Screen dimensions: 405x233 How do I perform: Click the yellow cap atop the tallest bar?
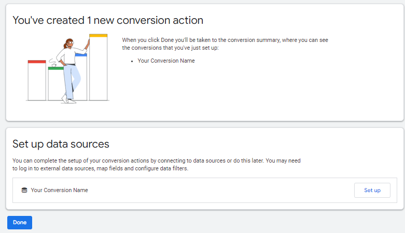99,35
